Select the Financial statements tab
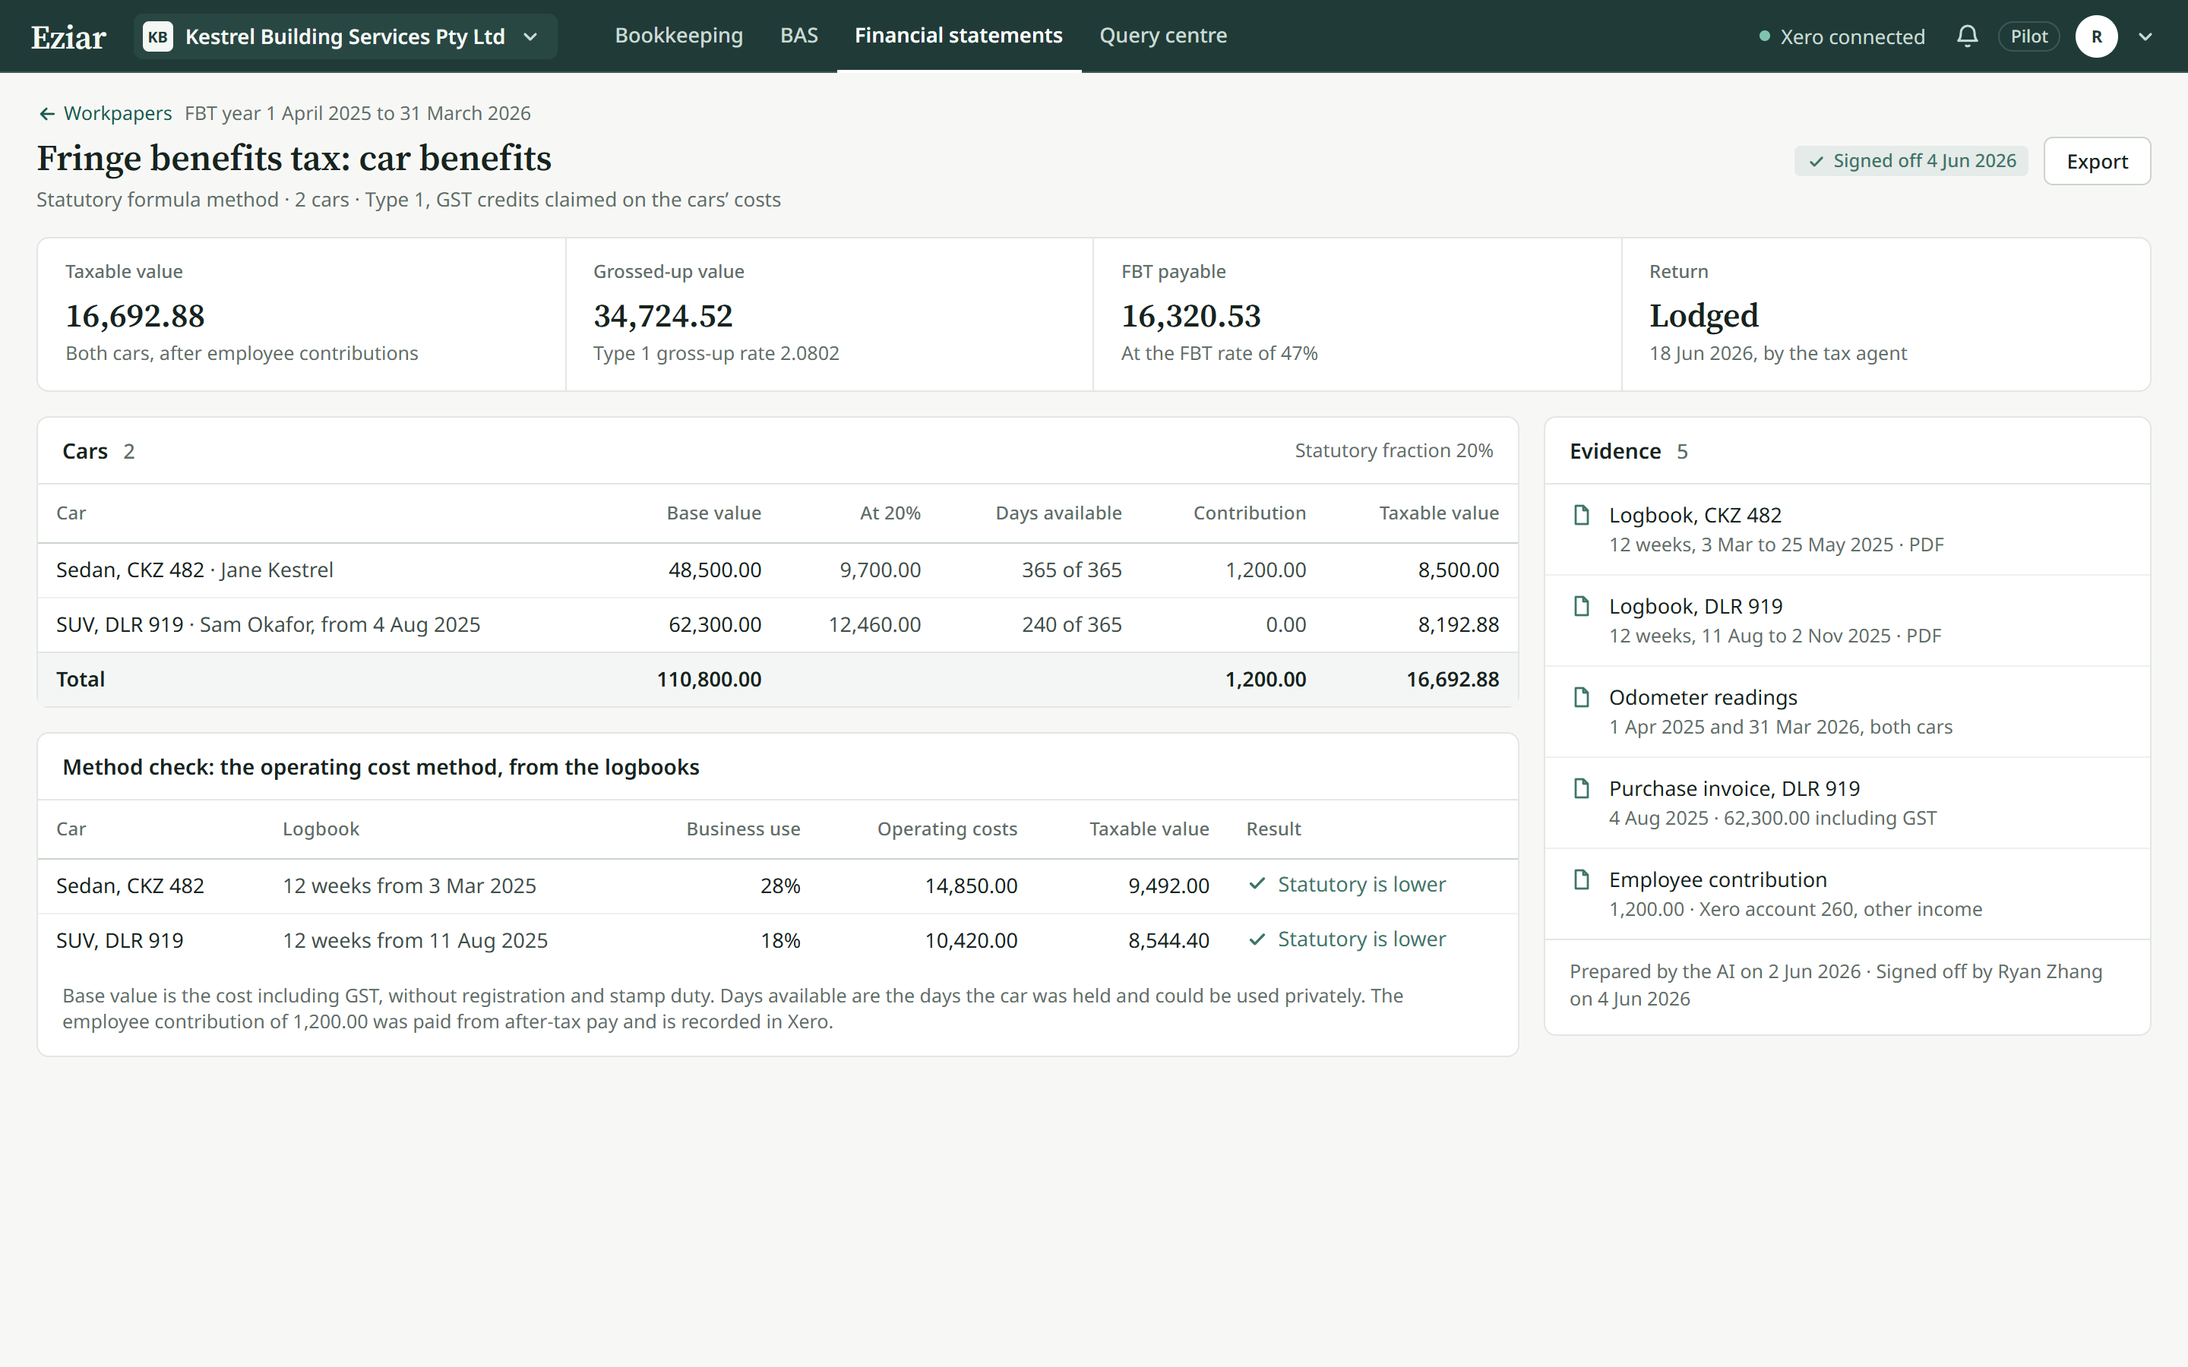This screenshot has height=1367, width=2188. pos(958,35)
